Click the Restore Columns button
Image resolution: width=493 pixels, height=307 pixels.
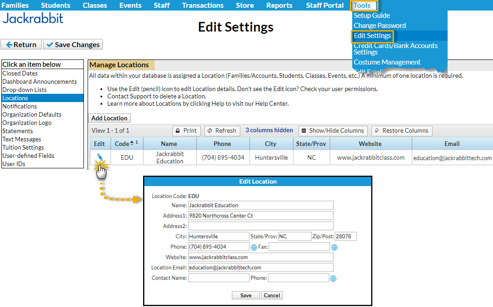point(402,131)
